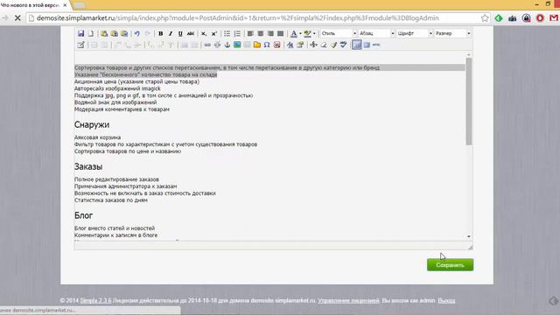
Task: Click the editor vertical scrollbar thumb
Action: tap(469, 101)
